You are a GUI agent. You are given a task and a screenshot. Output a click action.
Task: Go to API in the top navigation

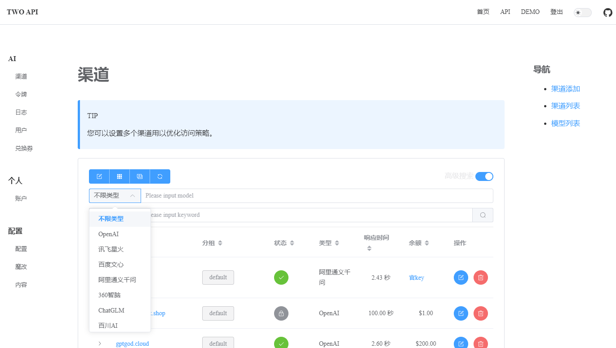pyautogui.click(x=505, y=12)
